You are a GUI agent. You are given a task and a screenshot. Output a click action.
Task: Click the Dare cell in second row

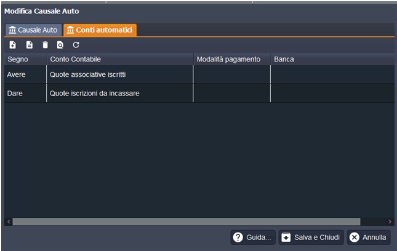tap(25, 94)
